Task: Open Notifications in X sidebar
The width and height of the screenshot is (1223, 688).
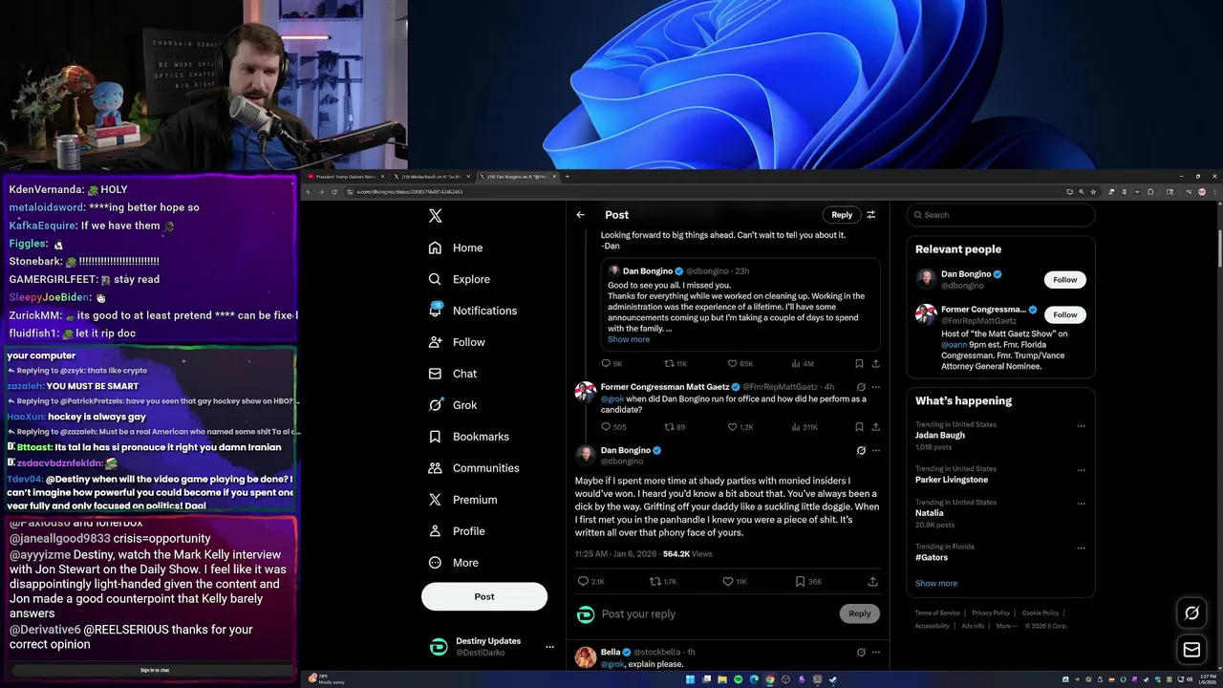Action: pos(472,311)
